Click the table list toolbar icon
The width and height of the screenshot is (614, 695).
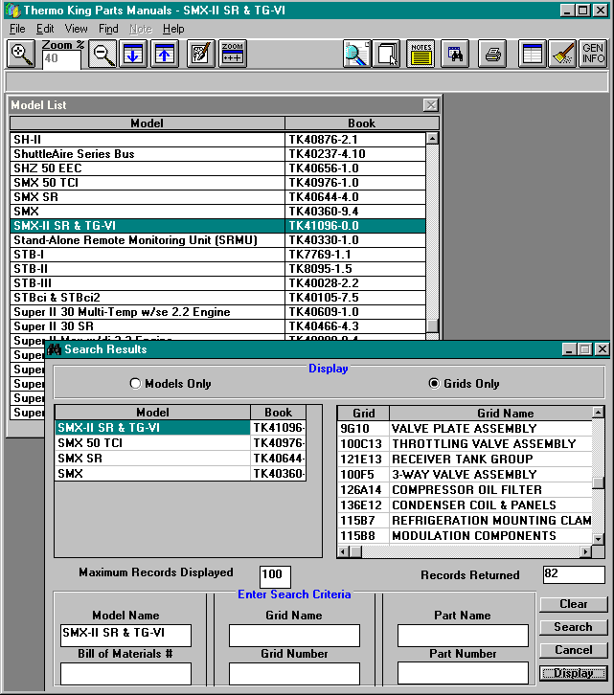[x=532, y=54]
